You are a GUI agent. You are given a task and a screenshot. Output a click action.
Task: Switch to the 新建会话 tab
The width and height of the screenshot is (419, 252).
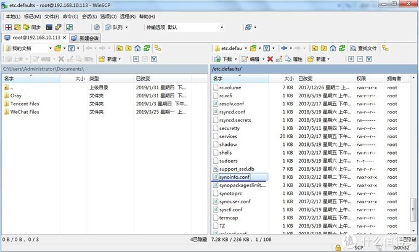click(86, 38)
